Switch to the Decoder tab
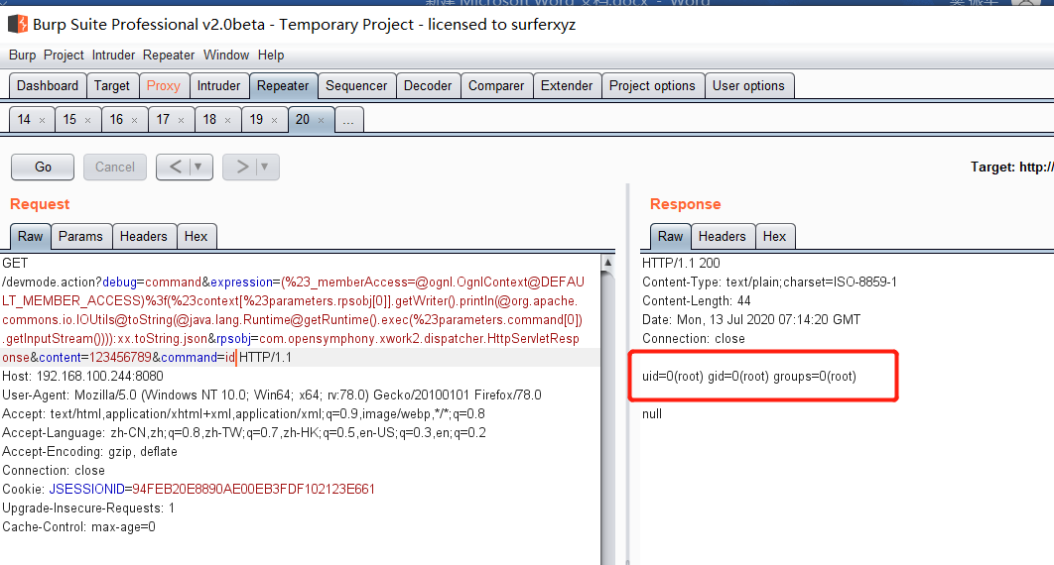This screenshot has height=565, width=1054. 428,86
